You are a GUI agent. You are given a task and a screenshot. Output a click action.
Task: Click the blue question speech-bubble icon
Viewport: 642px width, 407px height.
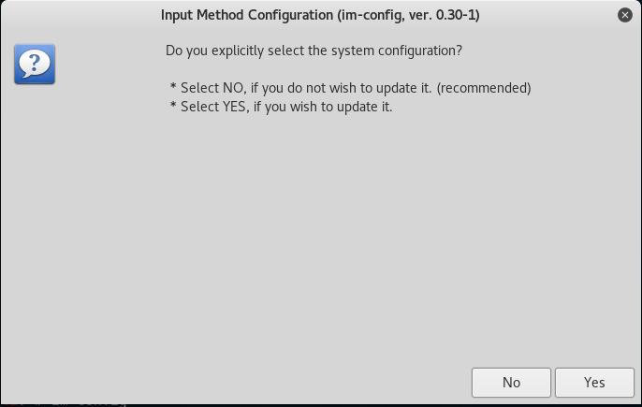point(35,65)
